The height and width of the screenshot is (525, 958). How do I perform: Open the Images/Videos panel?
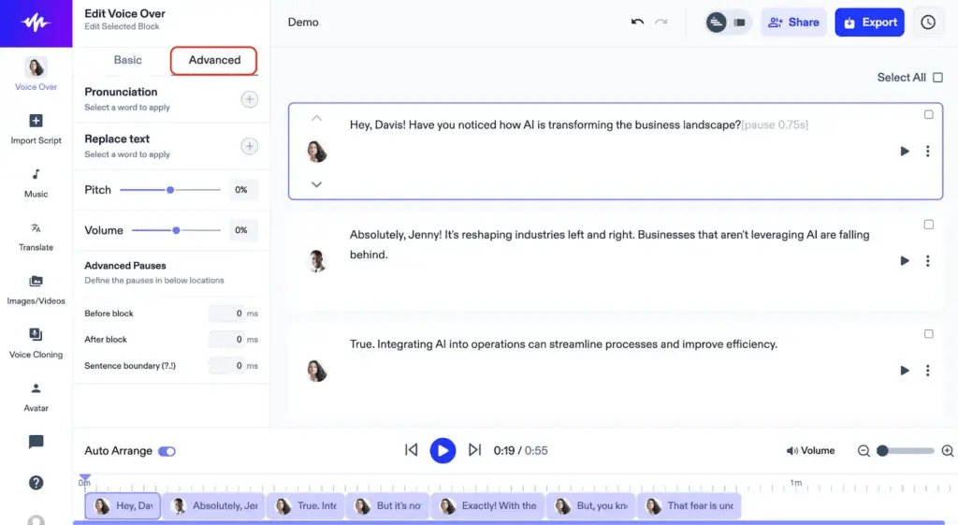click(x=36, y=288)
